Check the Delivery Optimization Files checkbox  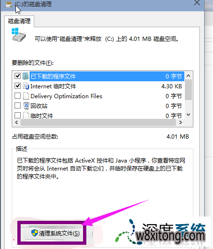pyautogui.click(x=18, y=96)
